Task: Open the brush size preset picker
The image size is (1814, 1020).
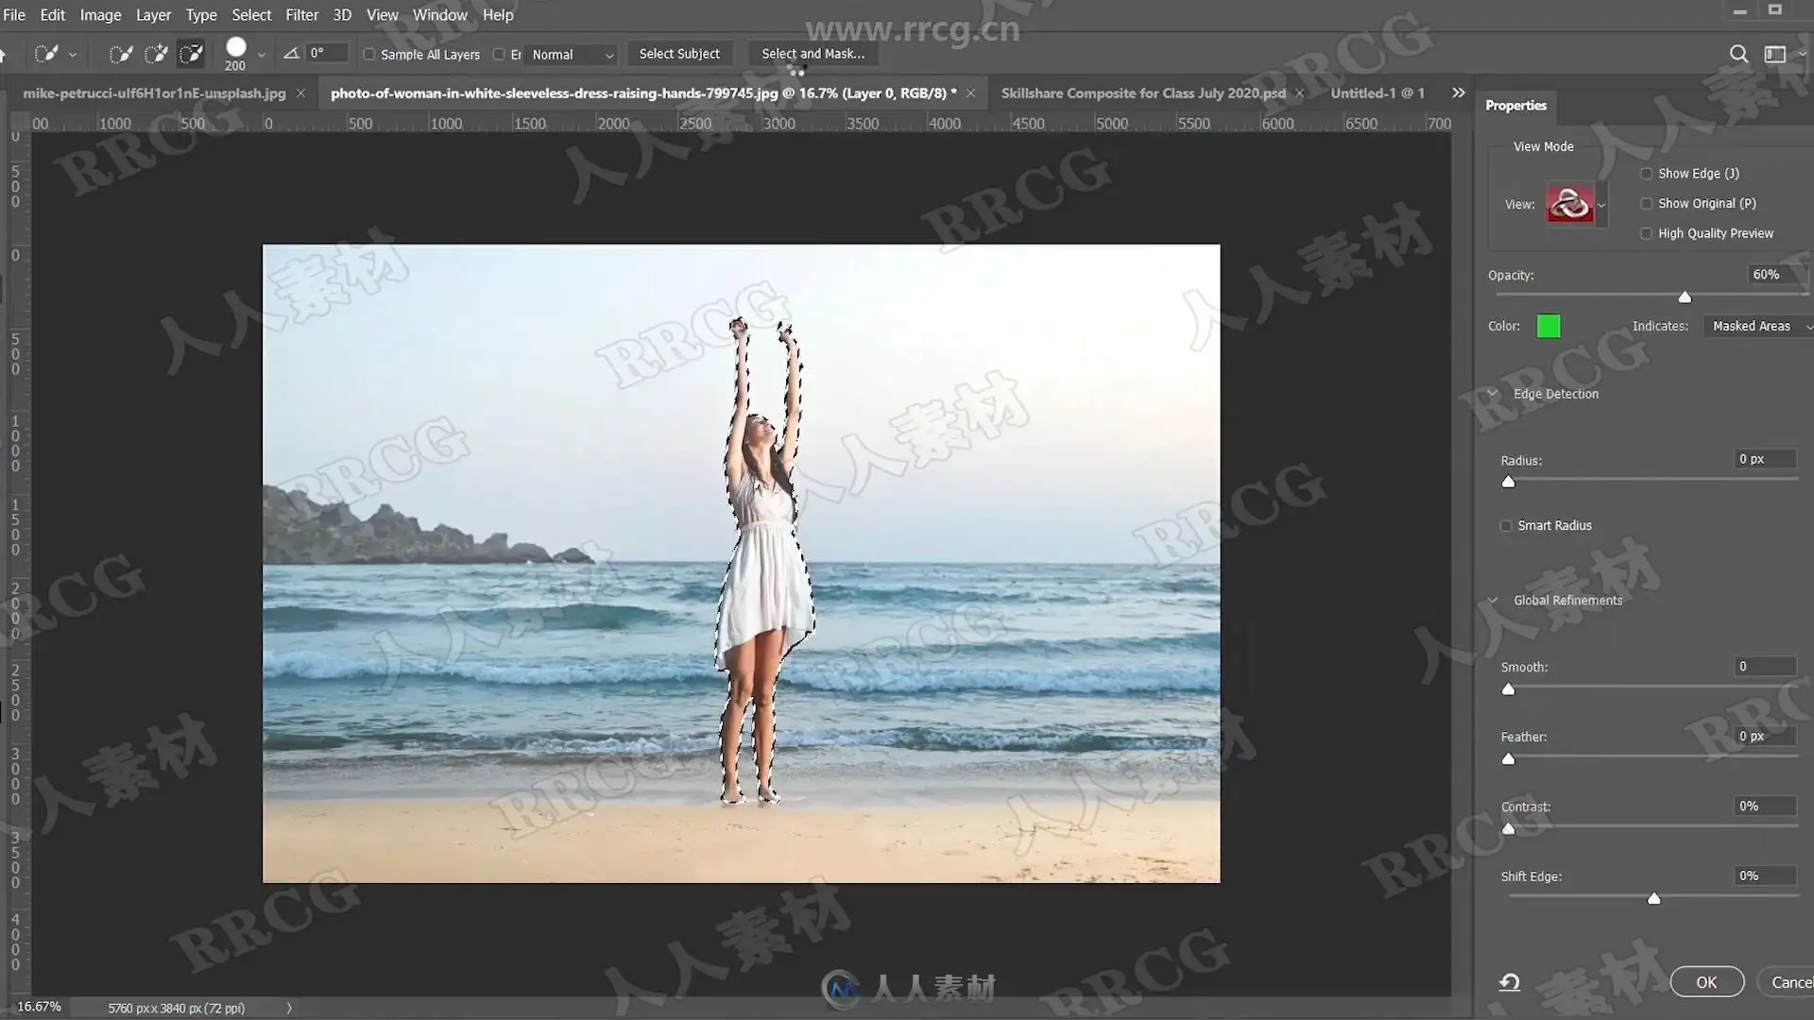Action: pyautogui.click(x=261, y=55)
